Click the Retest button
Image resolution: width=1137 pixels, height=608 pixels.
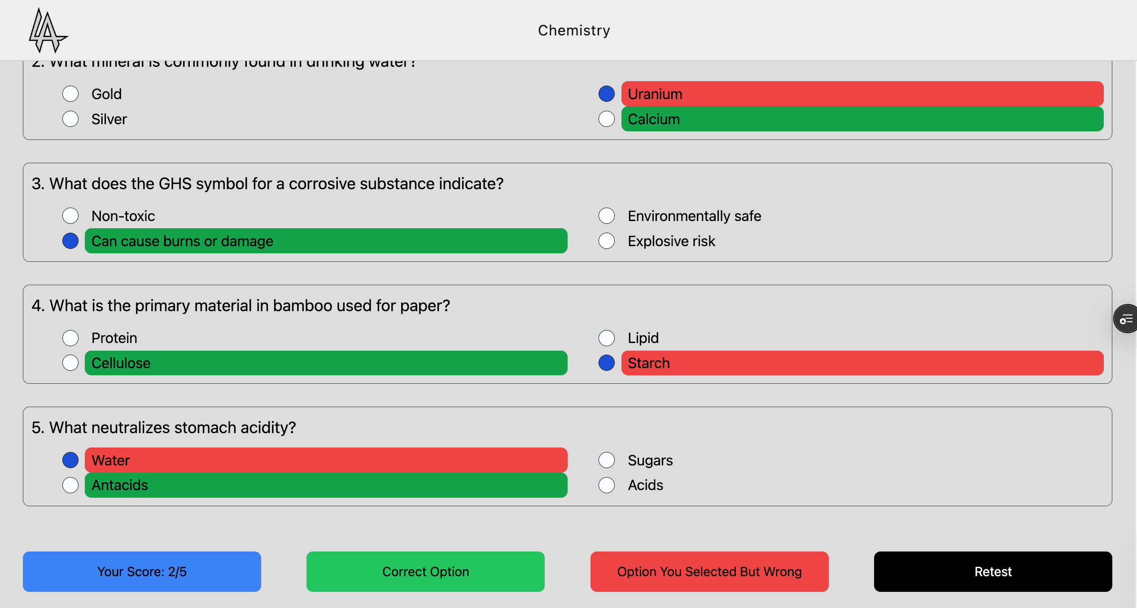tap(993, 571)
